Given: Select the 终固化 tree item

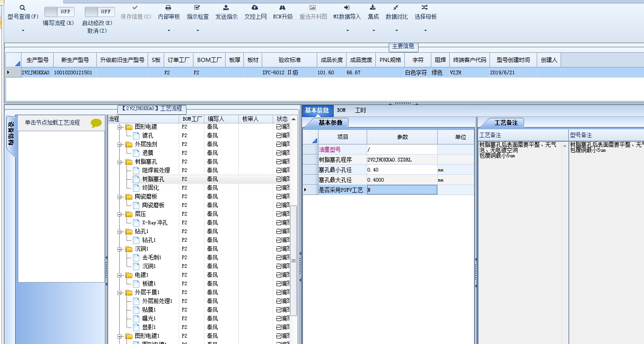Looking at the screenshot, I should tap(150, 188).
